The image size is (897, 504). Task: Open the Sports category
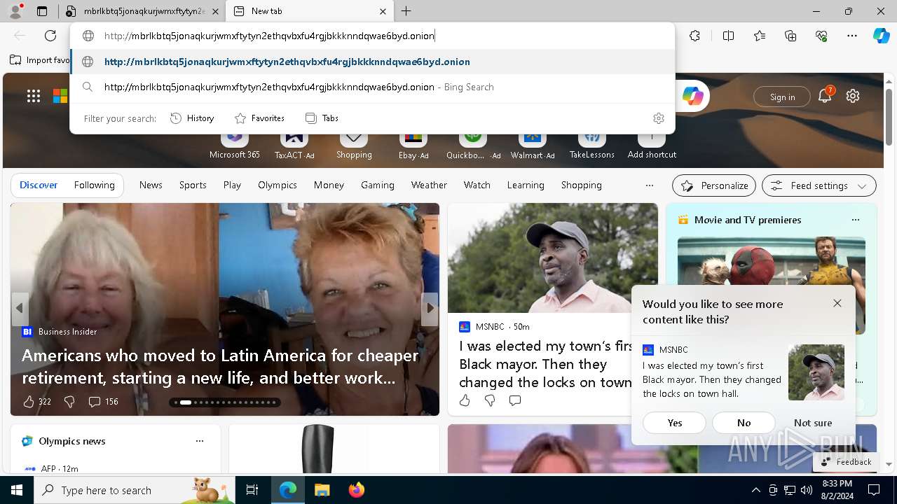[193, 185]
